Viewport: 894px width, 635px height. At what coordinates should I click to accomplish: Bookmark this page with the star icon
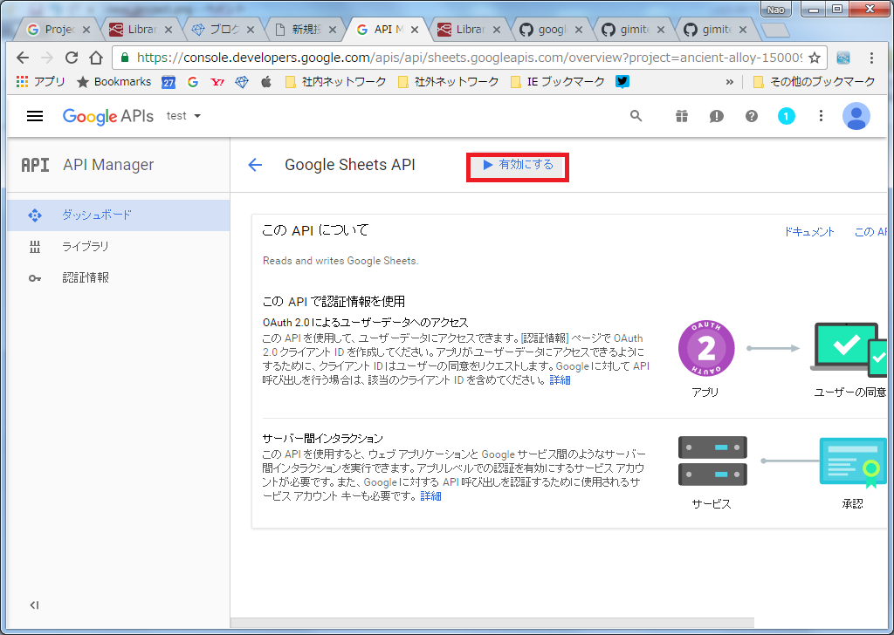point(815,58)
